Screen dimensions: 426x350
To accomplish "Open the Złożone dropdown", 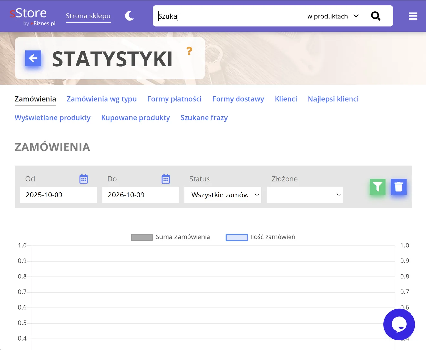I will [x=305, y=195].
